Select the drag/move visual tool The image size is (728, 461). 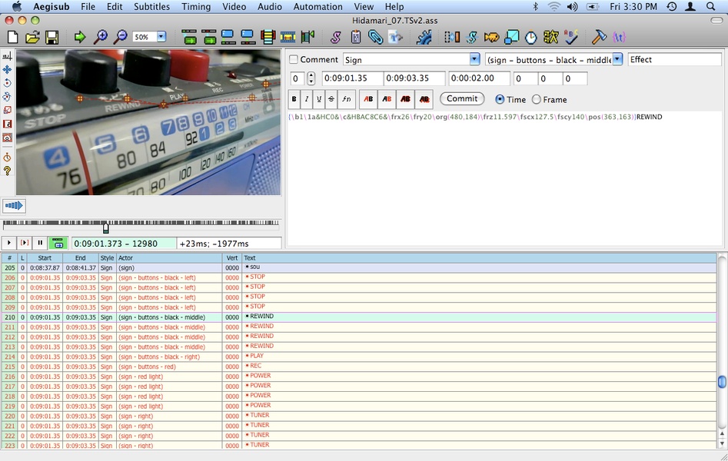coord(7,69)
